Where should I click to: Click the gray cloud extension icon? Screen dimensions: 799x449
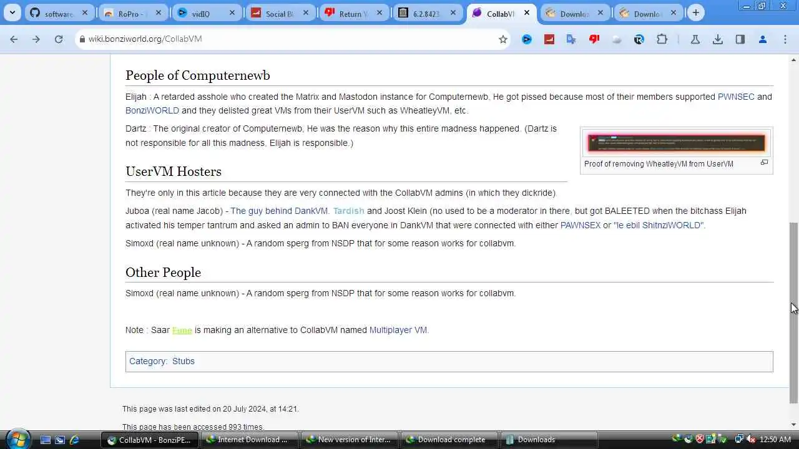click(x=617, y=39)
